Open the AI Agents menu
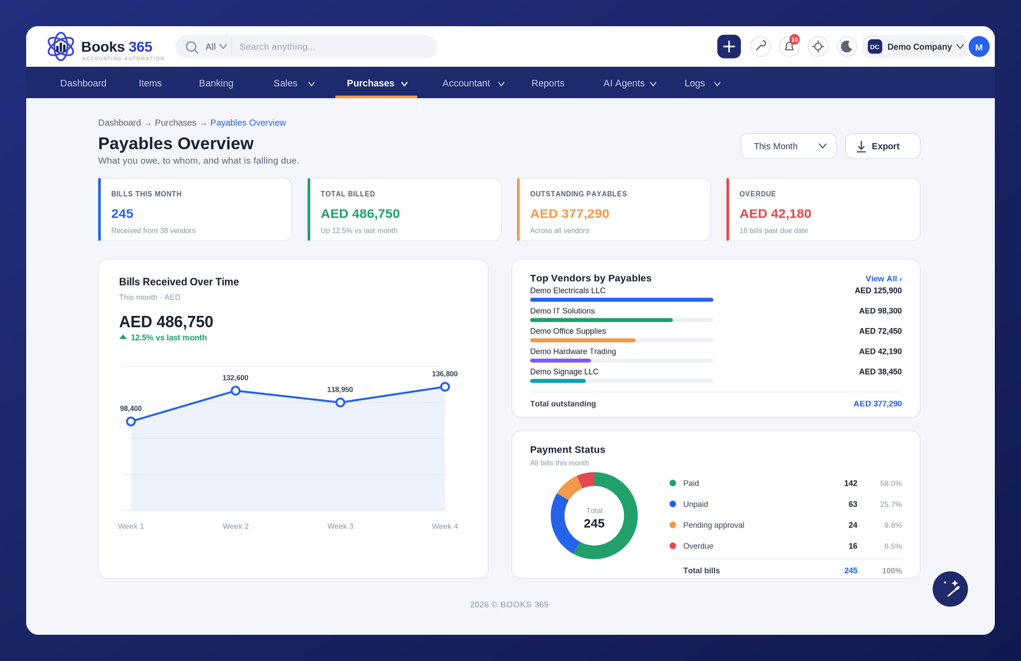The height and width of the screenshot is (661, 1021). coord(630,84)
